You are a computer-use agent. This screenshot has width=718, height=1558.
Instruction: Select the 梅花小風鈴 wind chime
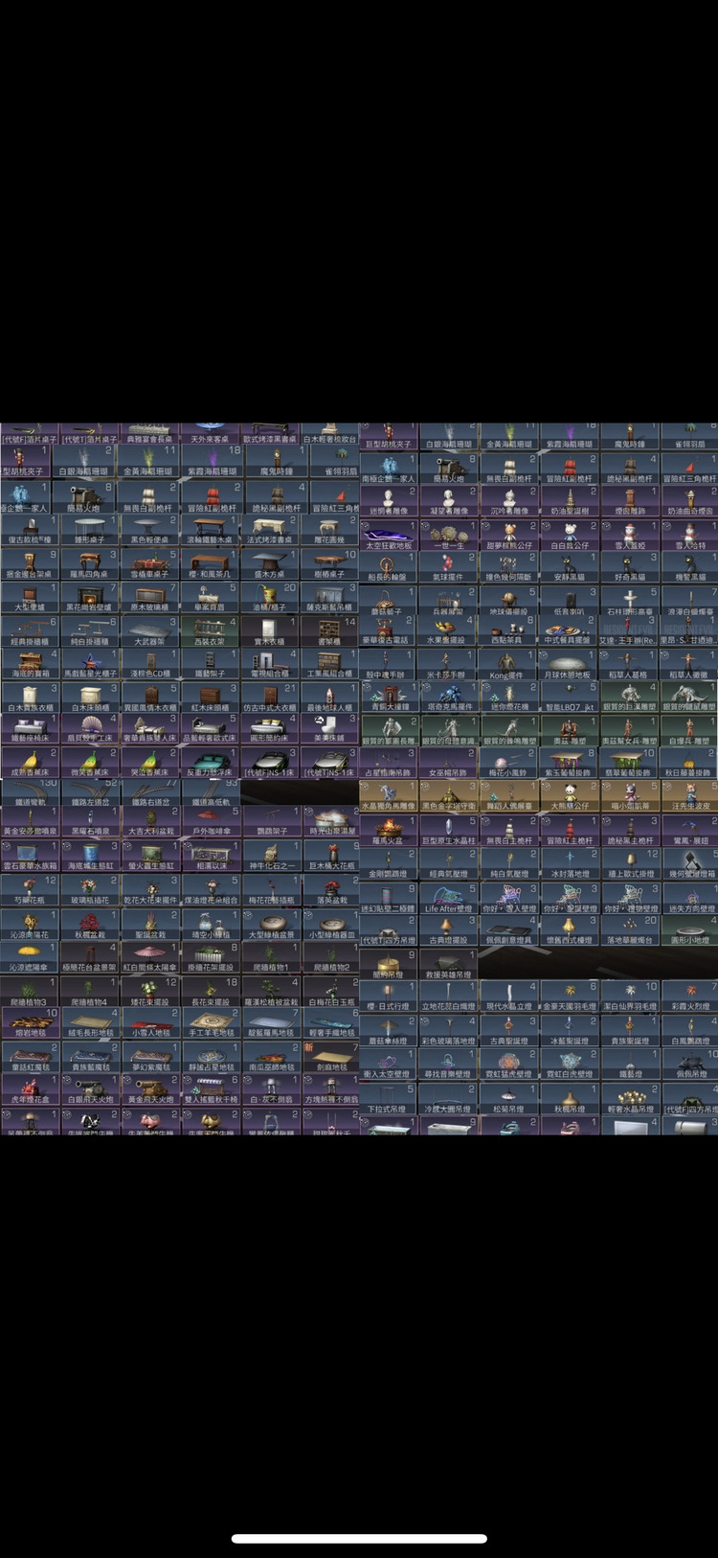tap(508, 764)
